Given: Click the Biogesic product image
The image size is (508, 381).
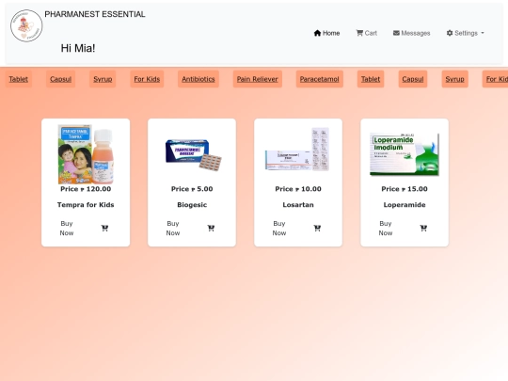Looking at the screenshot, I should (193, 155).
